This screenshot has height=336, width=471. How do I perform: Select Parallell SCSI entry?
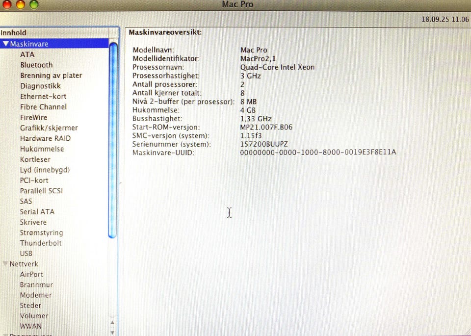41,191
